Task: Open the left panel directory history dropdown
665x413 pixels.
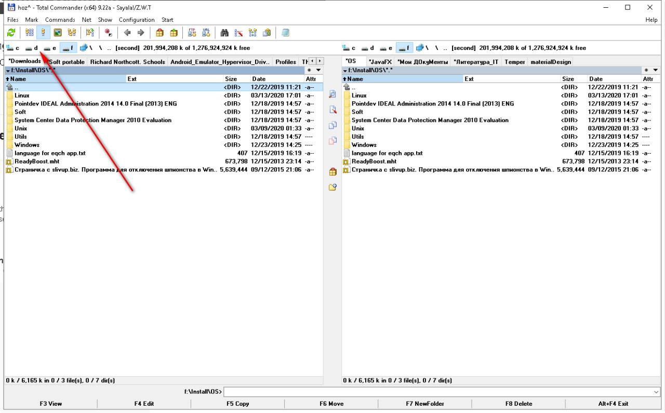Action: pos(318,70)
